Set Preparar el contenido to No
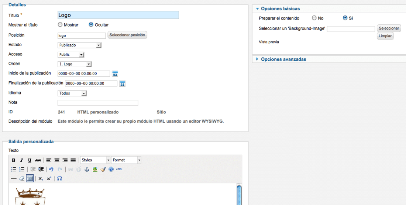The width and height of the screenshot is (406, 205). [x=314, y=18]
